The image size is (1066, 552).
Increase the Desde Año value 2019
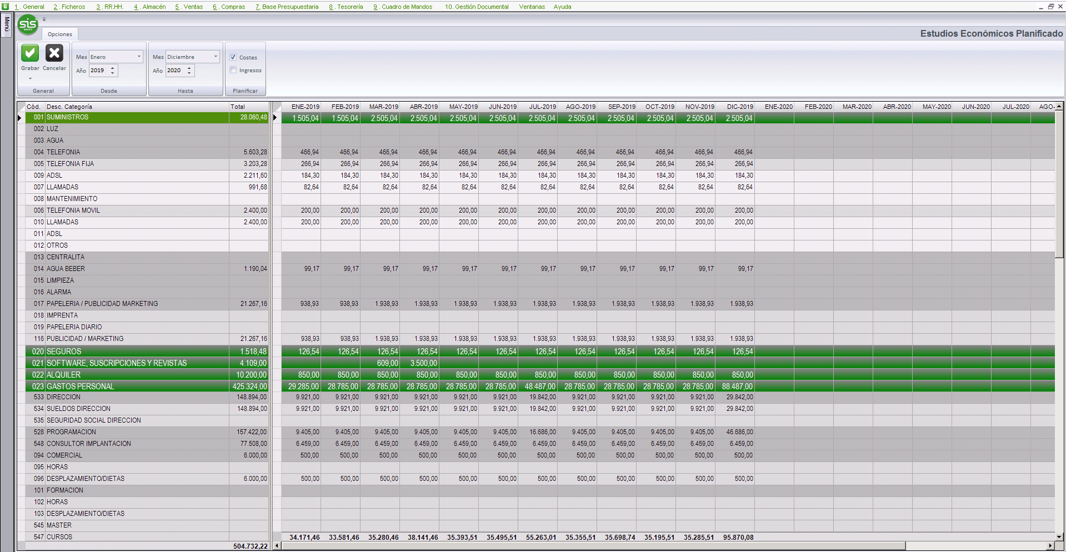point(113,68)
